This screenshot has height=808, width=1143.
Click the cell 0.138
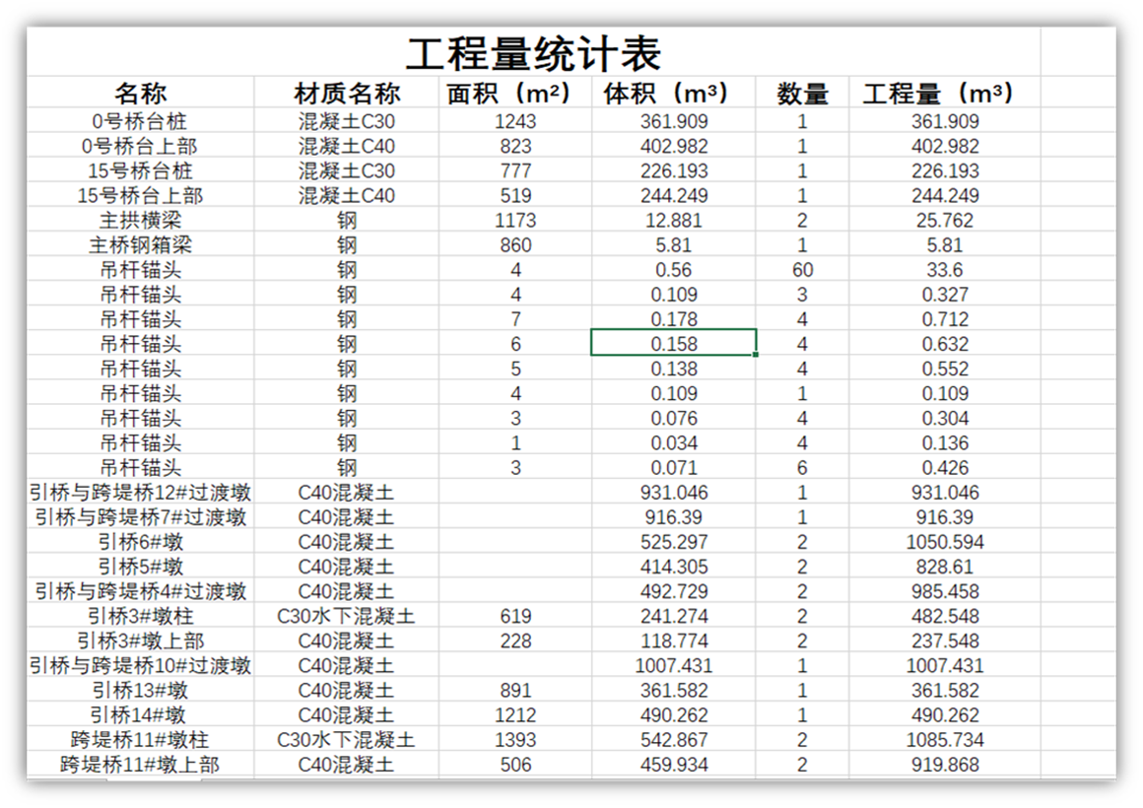(x=674, y=369)
